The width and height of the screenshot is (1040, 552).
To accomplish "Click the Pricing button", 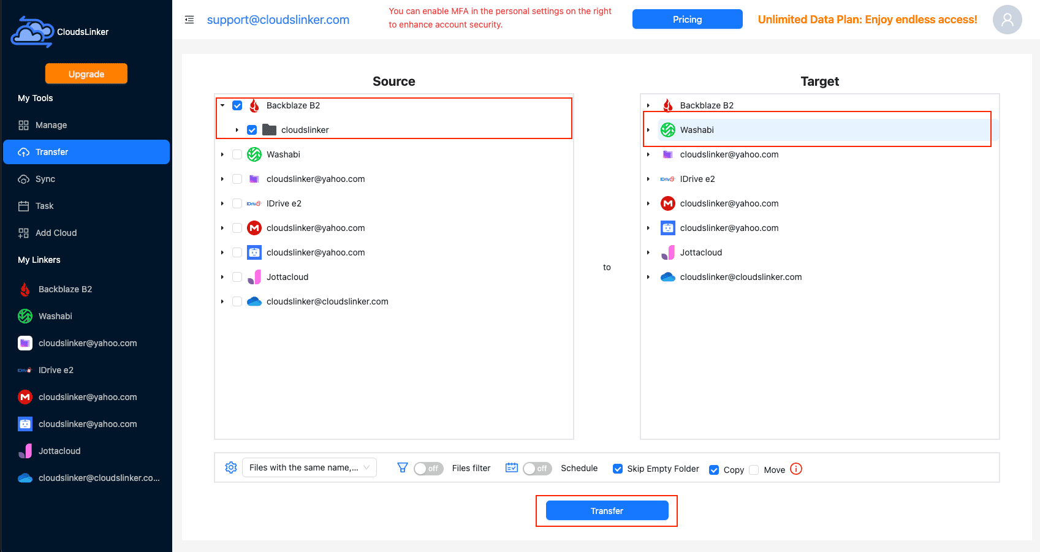I will [688, 19].
